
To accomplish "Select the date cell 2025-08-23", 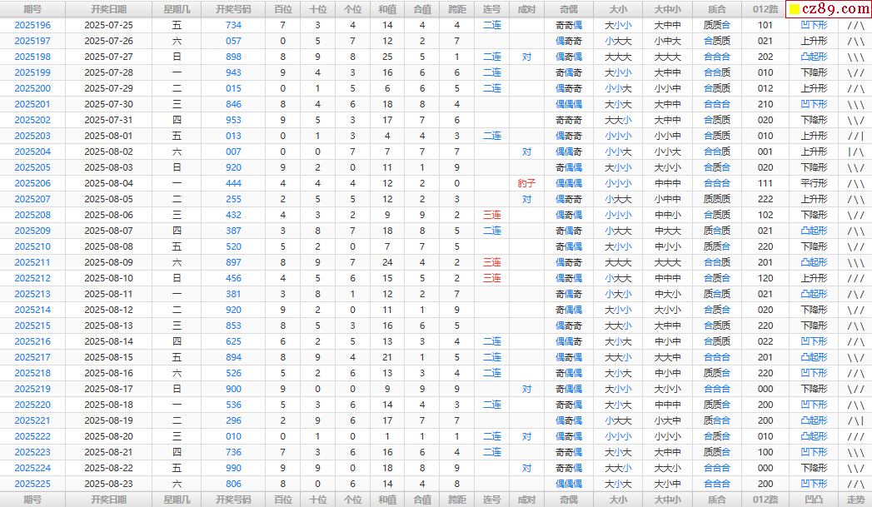I will point(108,485).
